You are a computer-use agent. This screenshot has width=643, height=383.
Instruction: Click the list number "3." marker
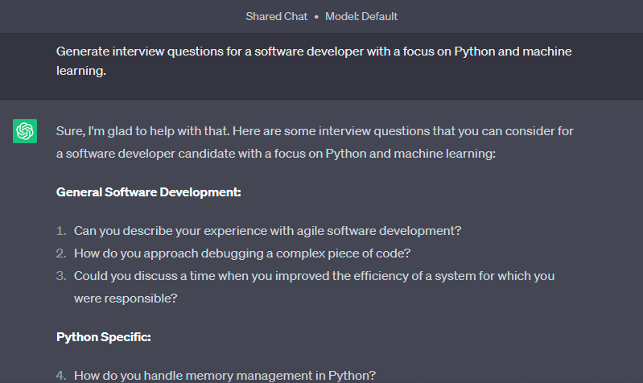[x=61, y=276]
